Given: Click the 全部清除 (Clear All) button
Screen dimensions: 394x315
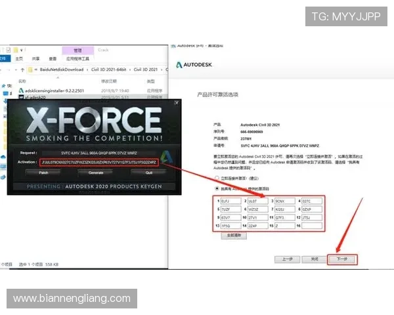Looking at the screenshot, I should point(234,236).
